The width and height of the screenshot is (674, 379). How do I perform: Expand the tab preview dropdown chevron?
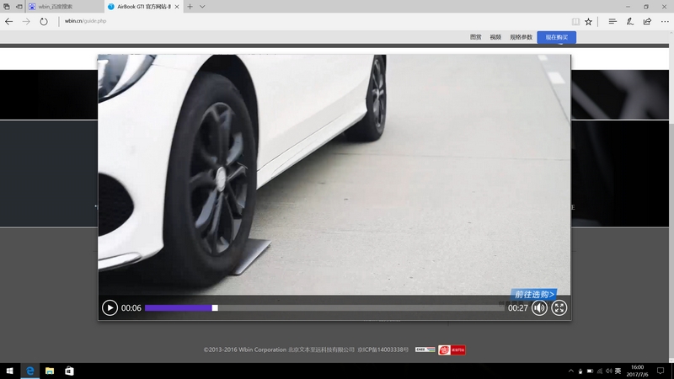point(205,7)
